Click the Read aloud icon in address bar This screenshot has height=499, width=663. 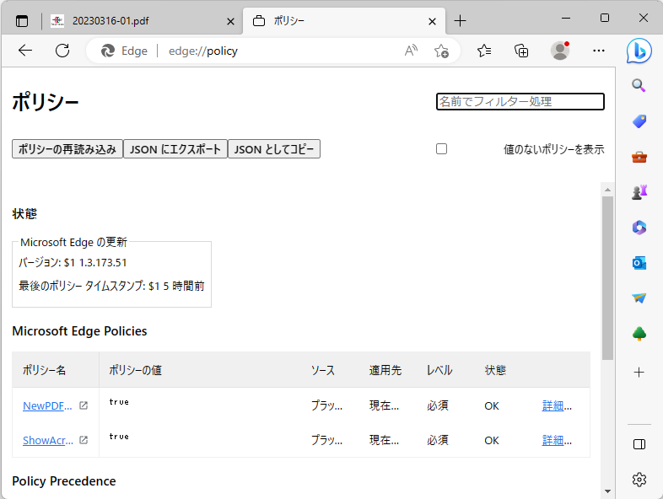point(411,51)
